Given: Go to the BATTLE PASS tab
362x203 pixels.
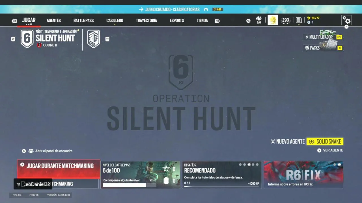Looking at the screenshot, I should pos(83,21).
